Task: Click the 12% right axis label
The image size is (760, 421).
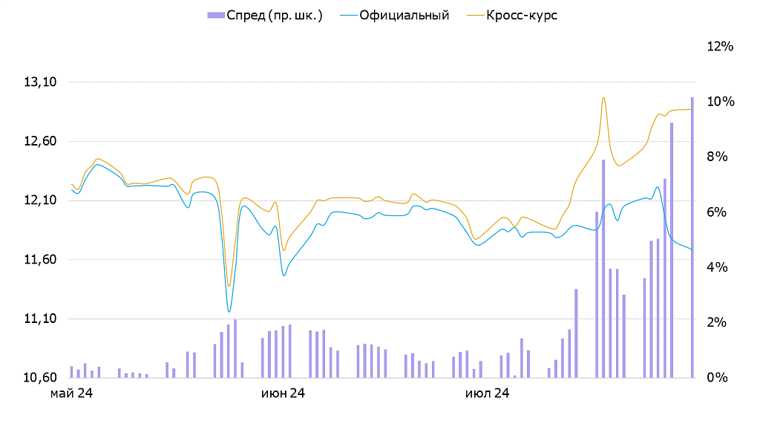Action: pos(720,47)
